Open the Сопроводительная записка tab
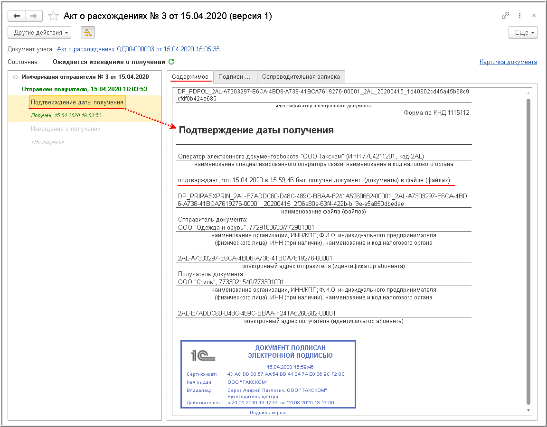 [301, 77]
